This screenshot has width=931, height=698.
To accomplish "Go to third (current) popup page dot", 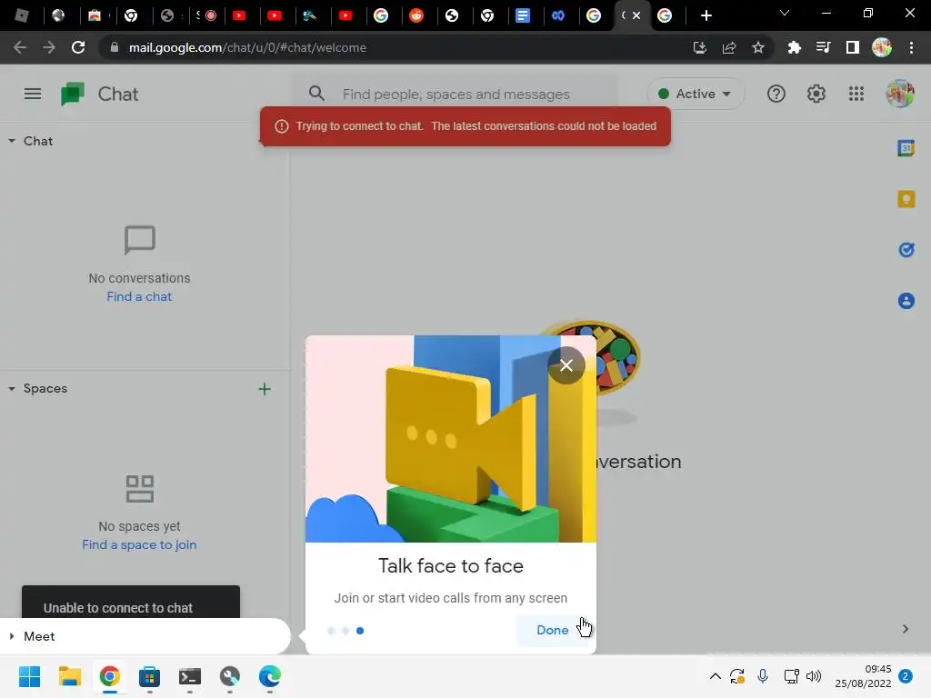I will coord(360,631).
